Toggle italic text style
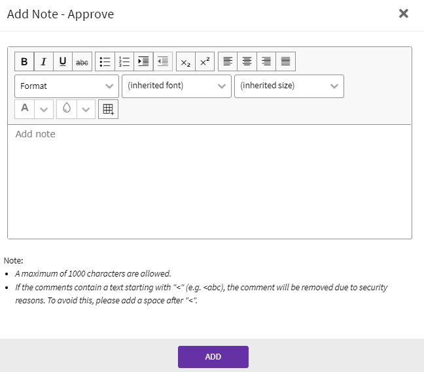The width and height of the screenshot is (424, 372). [x=44, y=62]
